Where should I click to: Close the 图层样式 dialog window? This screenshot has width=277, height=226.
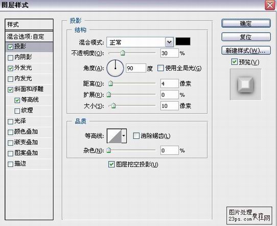[x=269, y=5]
